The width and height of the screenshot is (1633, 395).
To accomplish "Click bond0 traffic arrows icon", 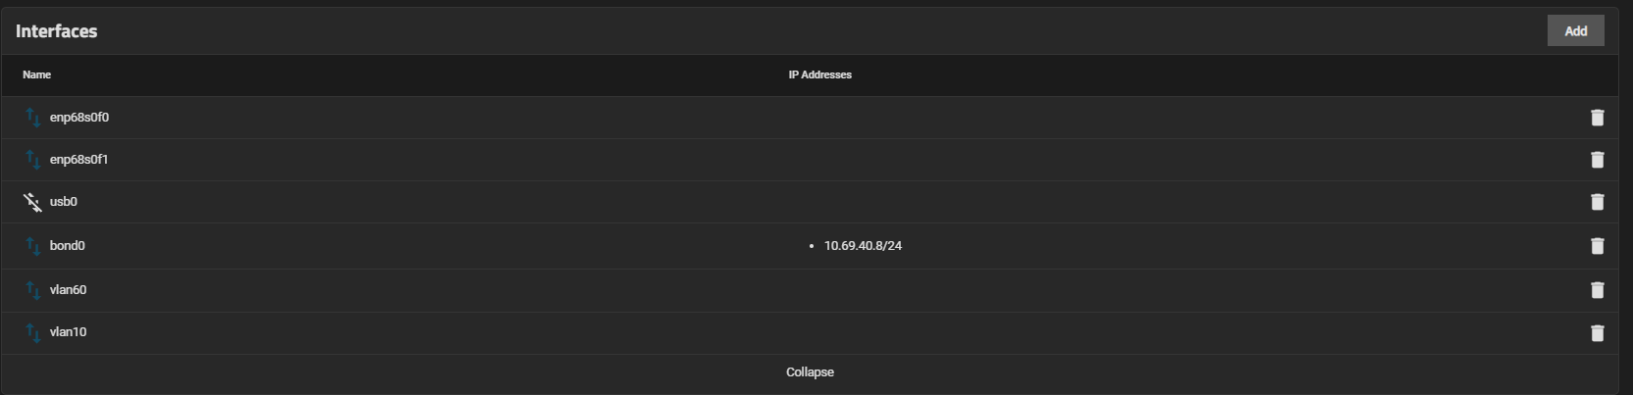I will tap(33, 246).
